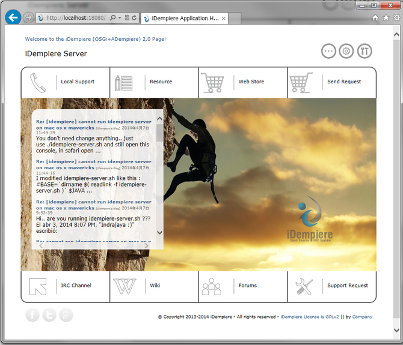Click the Twitter social icon
403x345 pixels.
(x=49, y=315)
